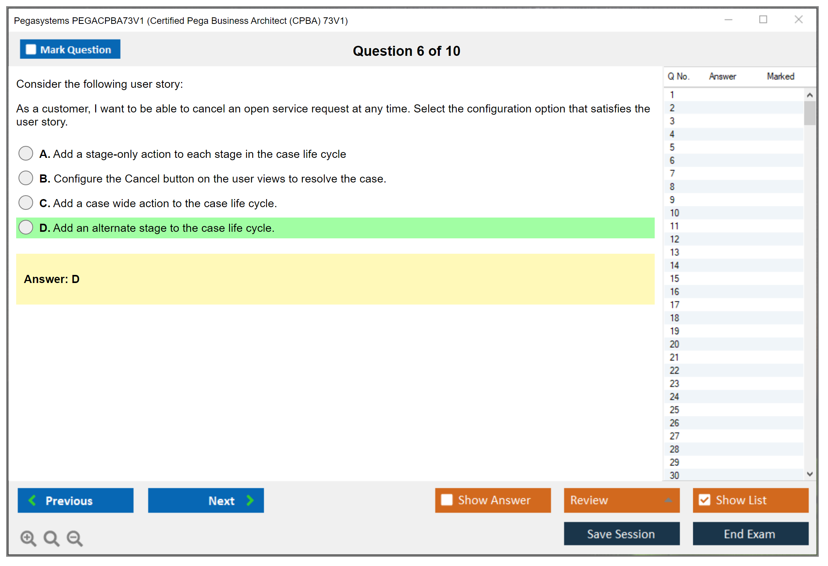Click the zoom out magnifier icon
This screenshot has width=828, height=566.
[75, 538]
